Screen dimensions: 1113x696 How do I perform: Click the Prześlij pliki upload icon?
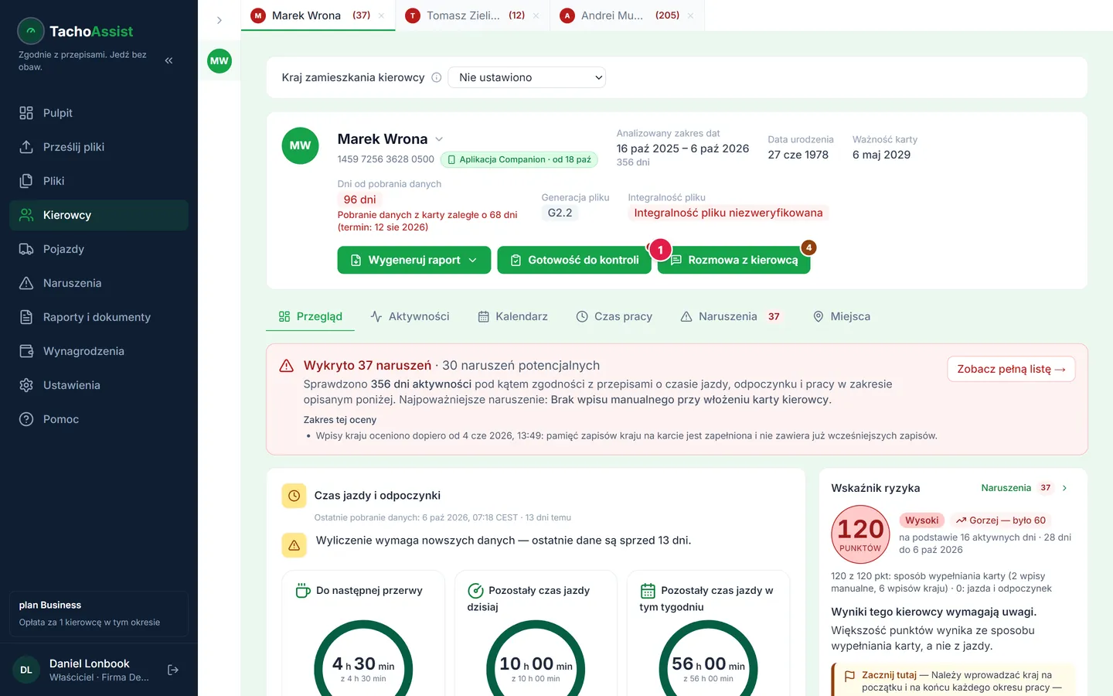pyautogui.click(x=26, y=147)
